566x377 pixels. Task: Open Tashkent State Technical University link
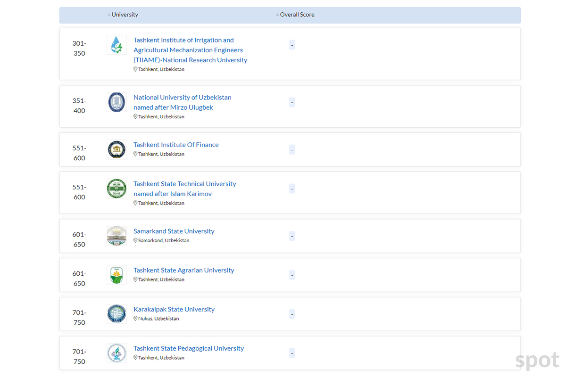(x=185, y=188)
